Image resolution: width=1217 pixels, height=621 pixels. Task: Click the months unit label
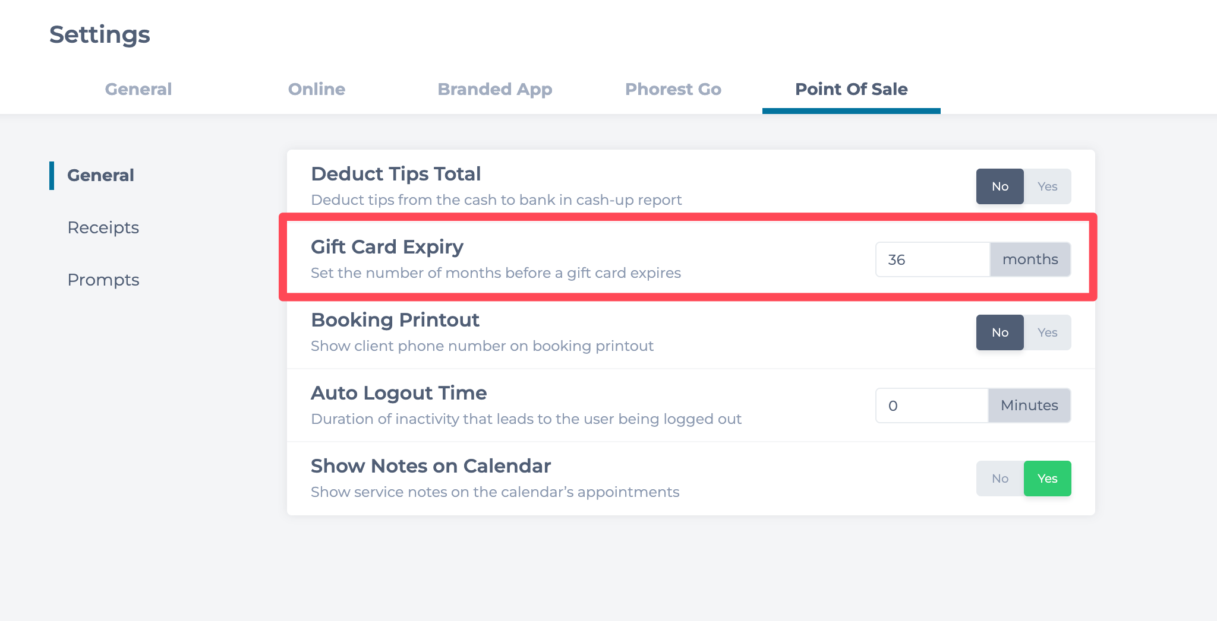[x=1030, y=259]
